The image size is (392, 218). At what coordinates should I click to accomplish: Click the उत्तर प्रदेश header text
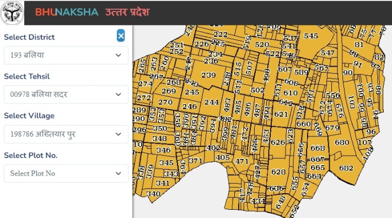coord(127,12)
